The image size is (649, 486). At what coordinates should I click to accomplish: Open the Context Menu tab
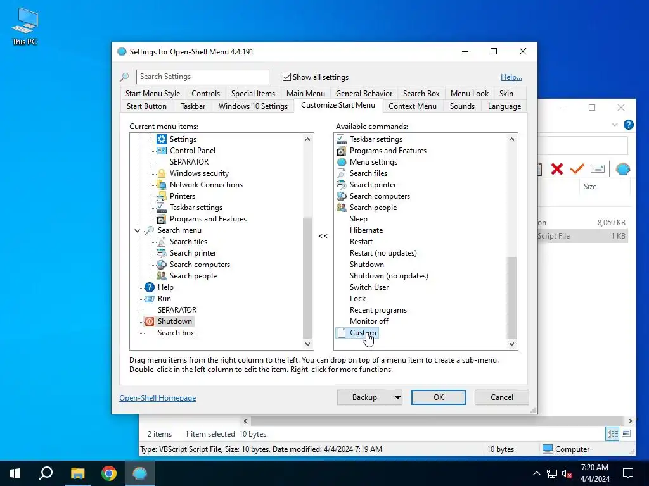[x=413, y=106]
